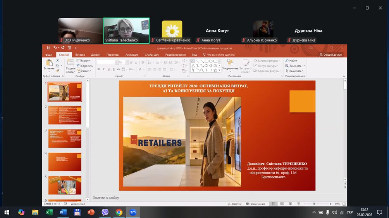Click the zoom slider in status bar
The height and width of the screenshot is (218, 389).
pos(314,204)
